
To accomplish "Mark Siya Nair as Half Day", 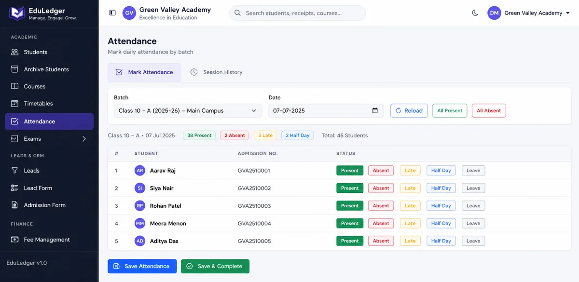I will tap(441, 188).
